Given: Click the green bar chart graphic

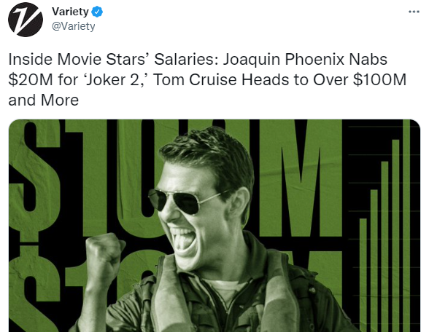Looking at the screenshot, I should [384, 226].
